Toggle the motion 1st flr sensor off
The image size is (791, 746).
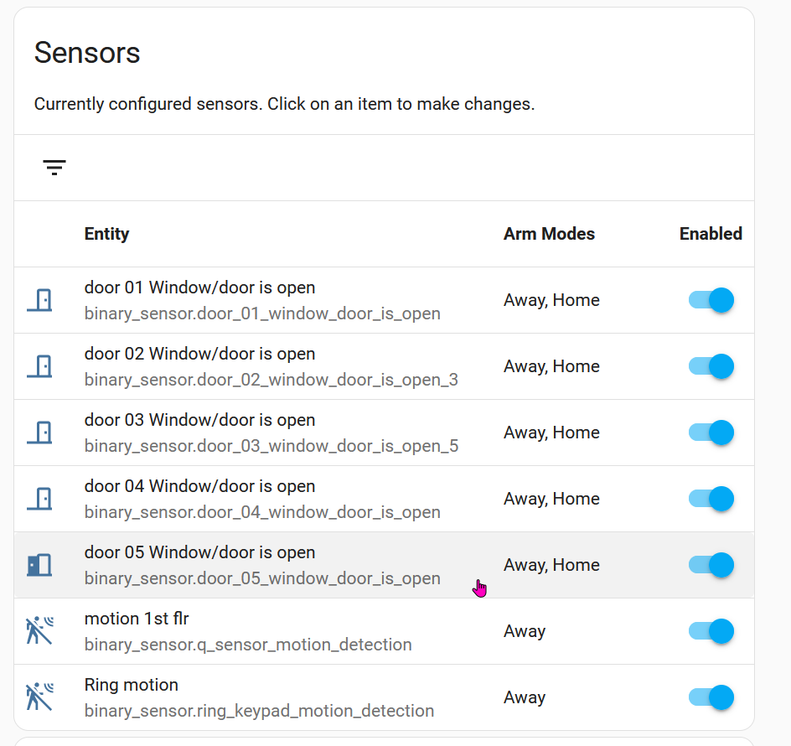pos(711,631)
